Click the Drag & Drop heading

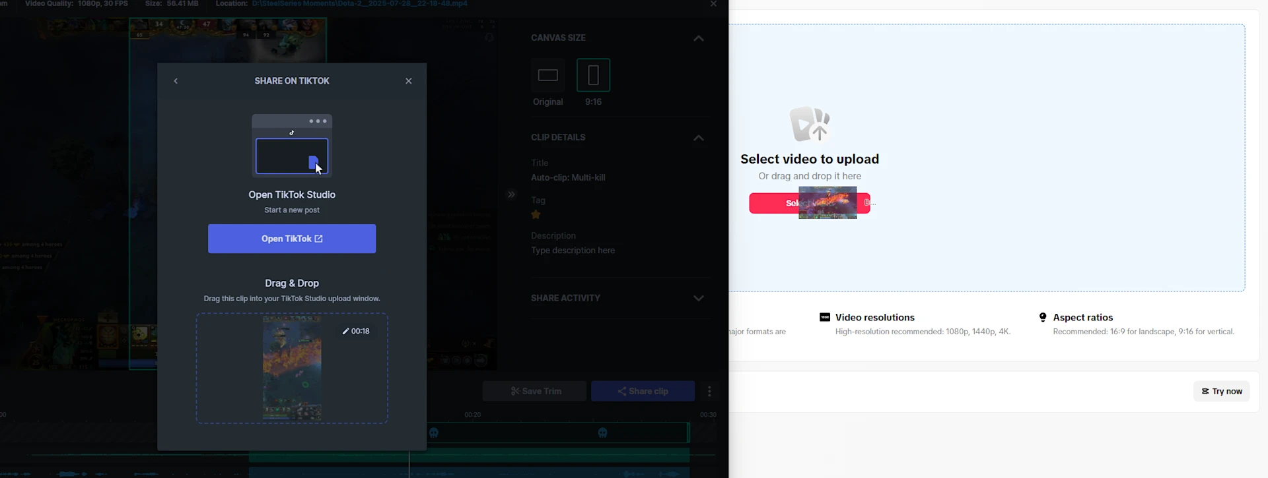click(292, 283)
